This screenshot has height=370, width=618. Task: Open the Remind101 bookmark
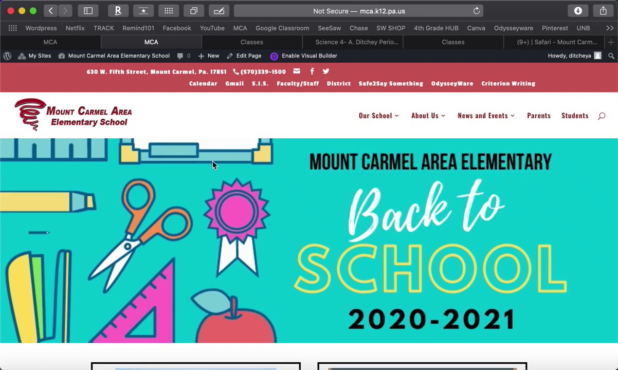(x=138, y=28)
